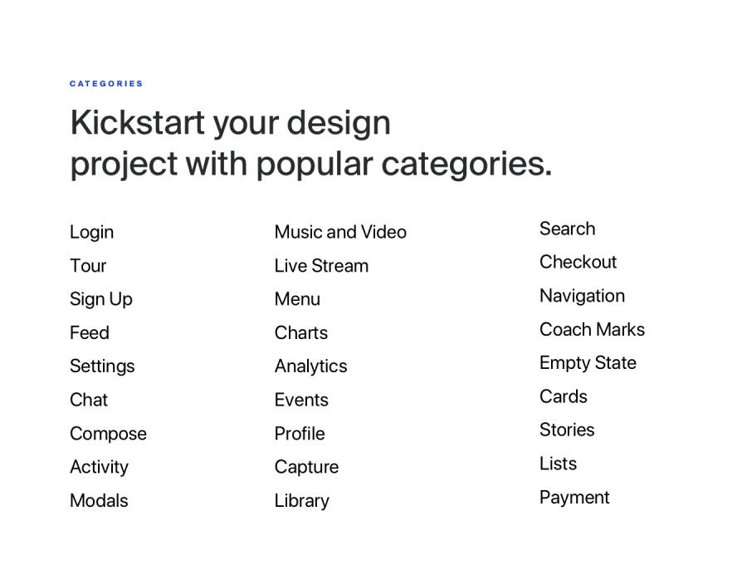Screen dimensions: 747x565
Task: Go to the Checkout category
Action: pyautogui.click(x=578, y=262)
